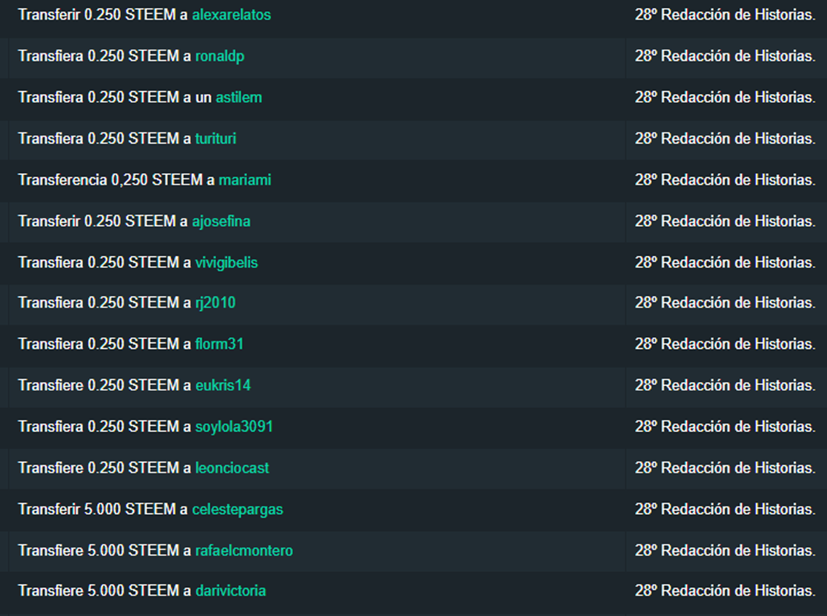Click the astilem username
The width and height of the screenshot is (827, 616).
[x=239, y=97]
